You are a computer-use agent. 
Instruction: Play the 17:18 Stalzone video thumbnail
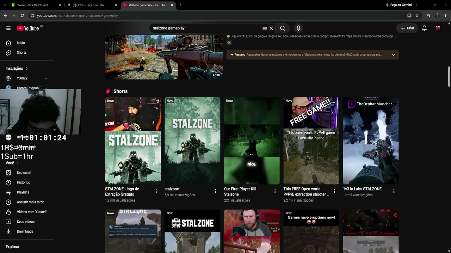(x=164, y=57)
